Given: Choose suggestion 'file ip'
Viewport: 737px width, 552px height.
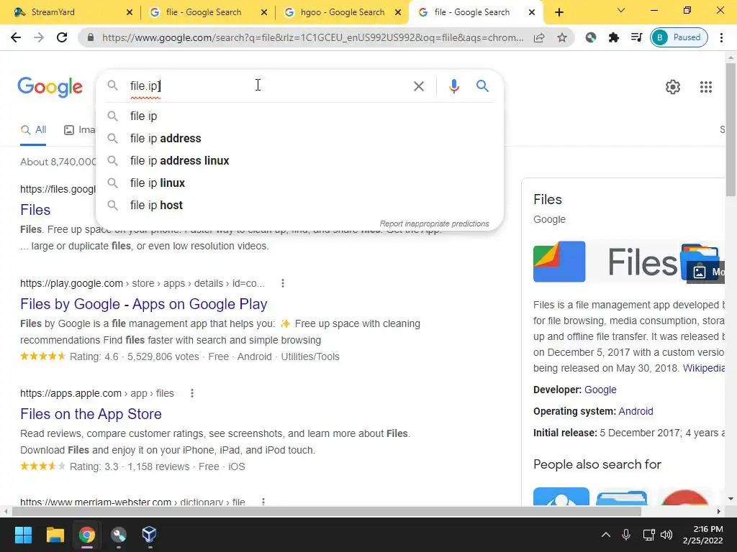Looking at the screenshot, I should (x=299, y=116).
